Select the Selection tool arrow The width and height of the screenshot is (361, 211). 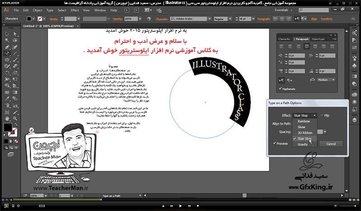7,34
